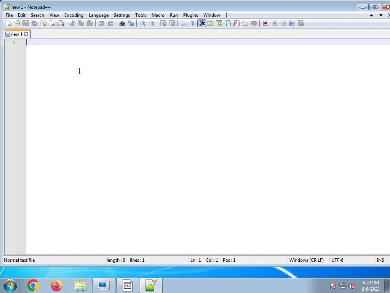This screenshot has height=293, width=390.
Task: Toggle synchronized horizontal scrolling icon
Action: pos(172,23)
